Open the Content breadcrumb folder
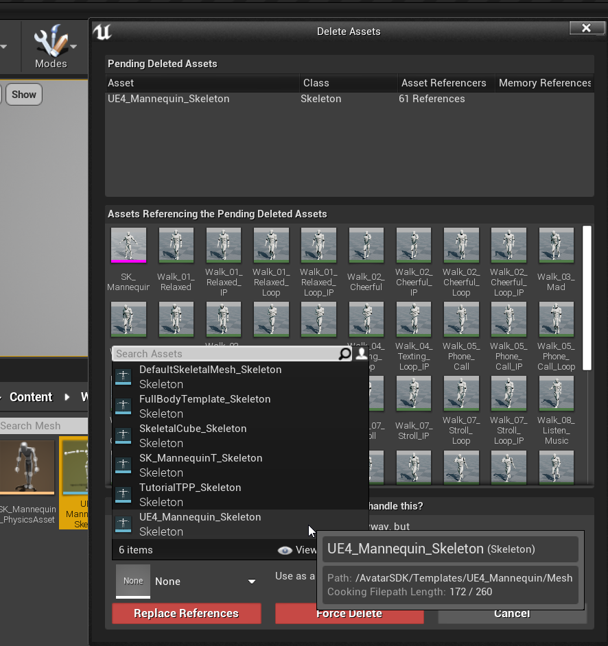This screenshot has width=608, height=646. coord(31,397)
